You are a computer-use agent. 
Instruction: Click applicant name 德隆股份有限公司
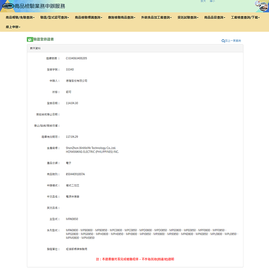(77, 81)
